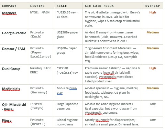Screen dimensions: 165x133
Task: Click Low overlap in Fitesa row
Action: tap(153, 120)
